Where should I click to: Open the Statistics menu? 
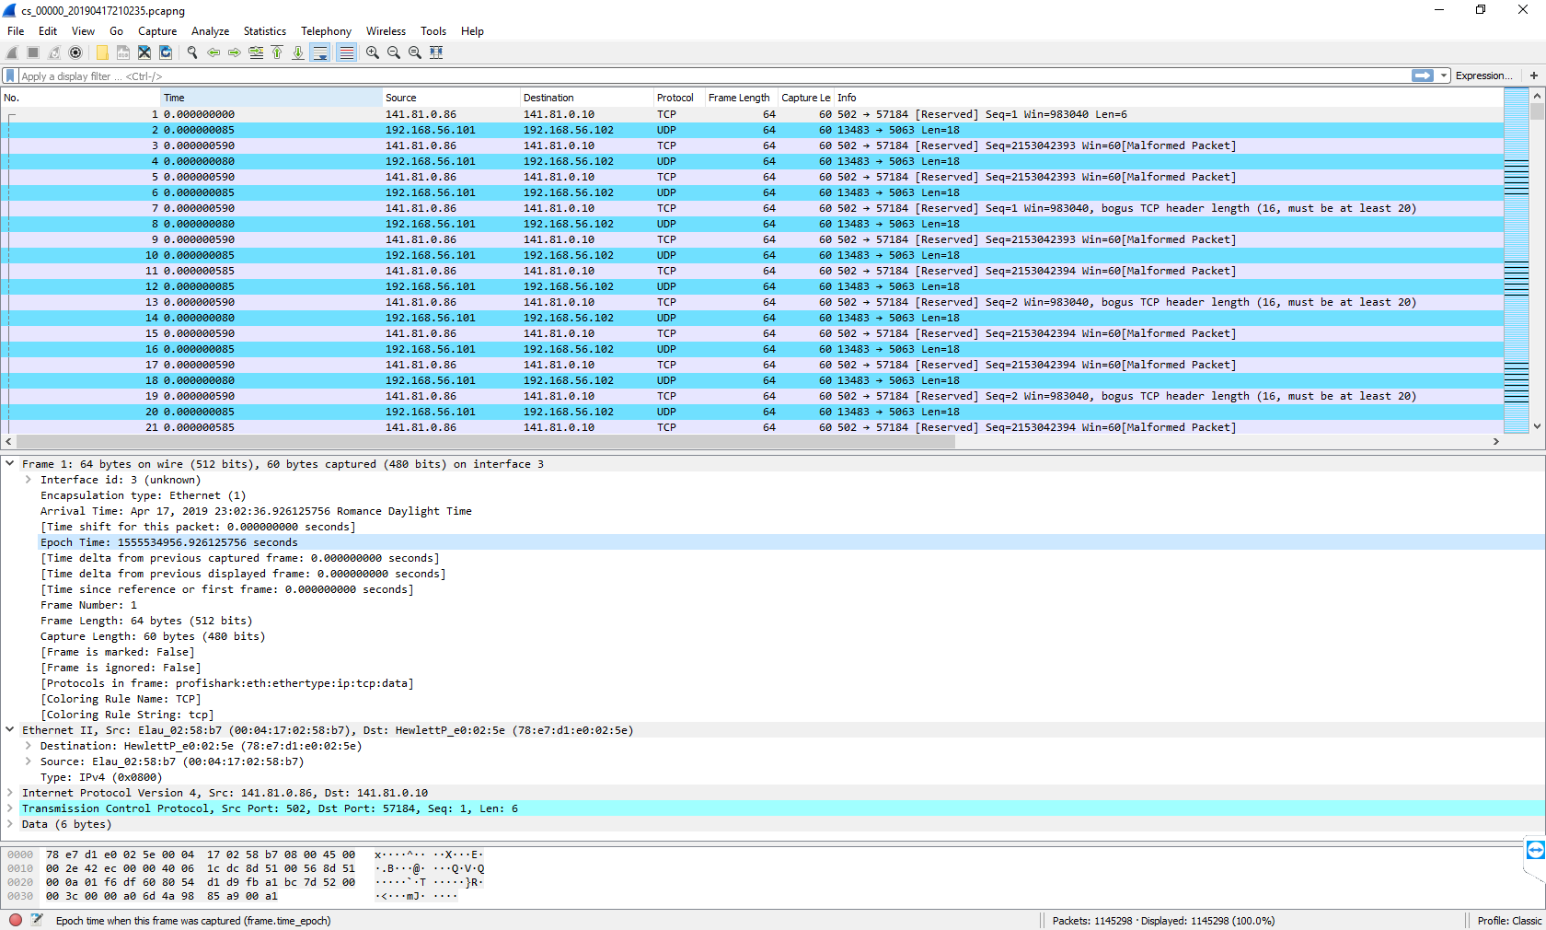tap(264, 31)
